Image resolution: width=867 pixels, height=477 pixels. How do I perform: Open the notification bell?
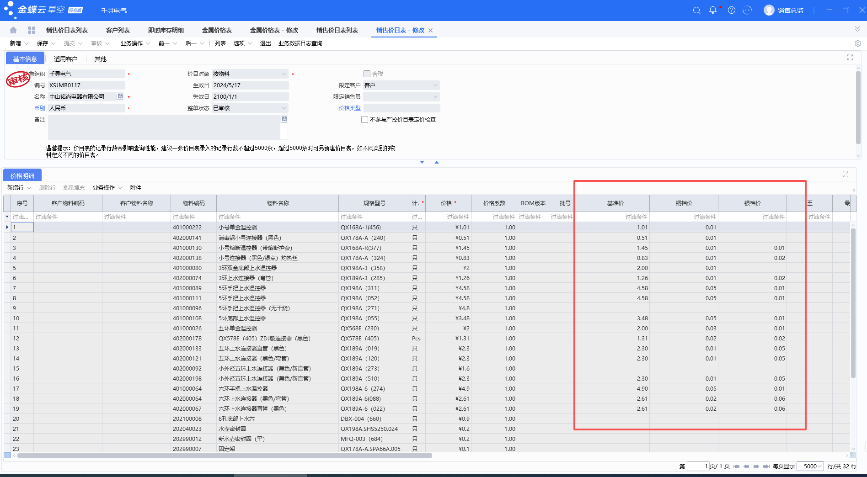click(713, 10)
